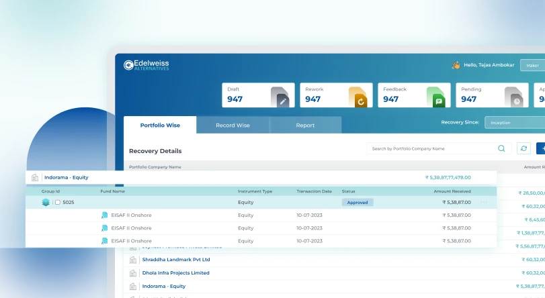The height and width of the screenshot is (298, 545).
Task: Open Dhola Infra Projects Limited link
Action: [x=175, y=273]
